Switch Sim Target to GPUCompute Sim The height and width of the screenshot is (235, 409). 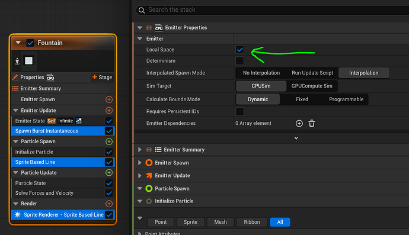coord(312,86)
